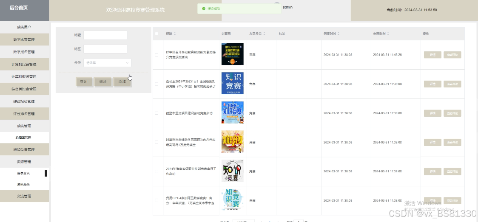The width and height of the screenshot is (478, 222).
Task: Click the 2024-03-31 11:48:26 update time cell
Action: pos(387,55)
